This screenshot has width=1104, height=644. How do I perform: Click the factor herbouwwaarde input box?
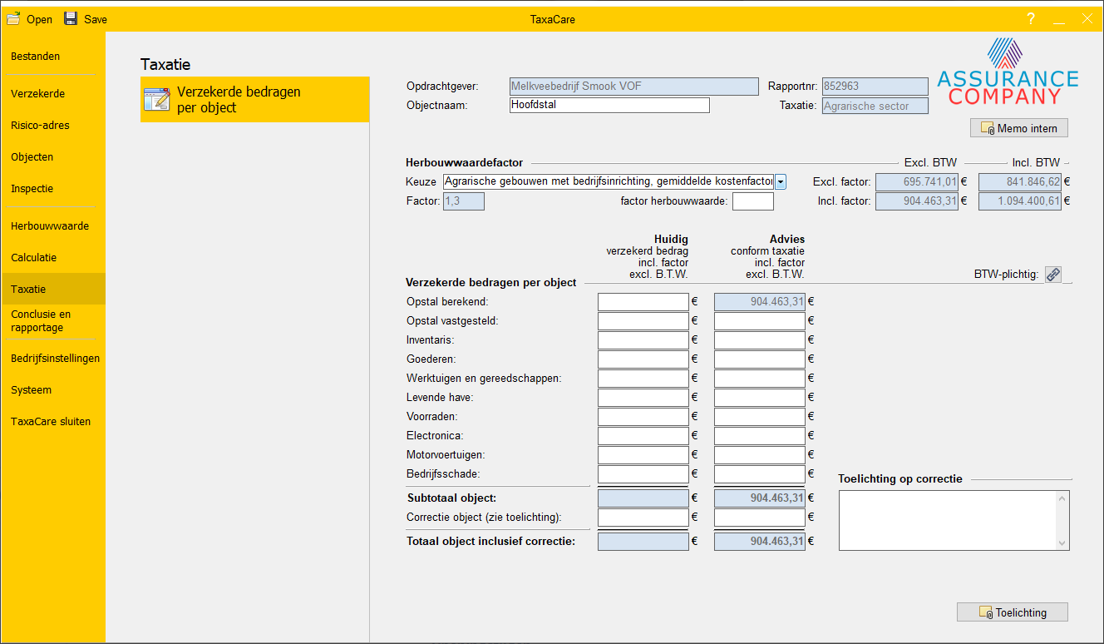[x=752, y=201]
